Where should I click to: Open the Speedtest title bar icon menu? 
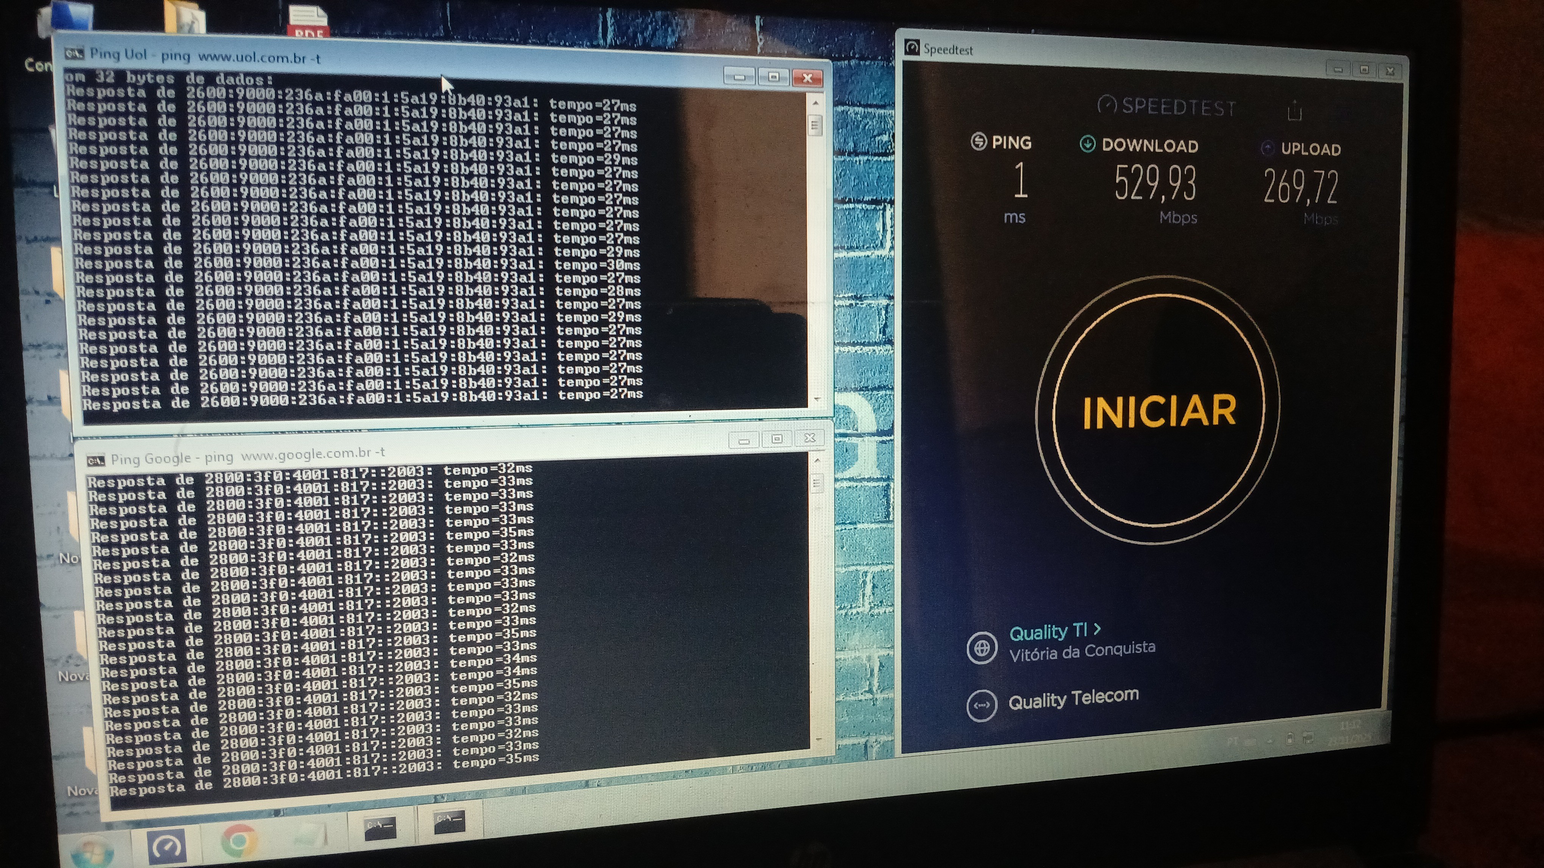[912, 48]
